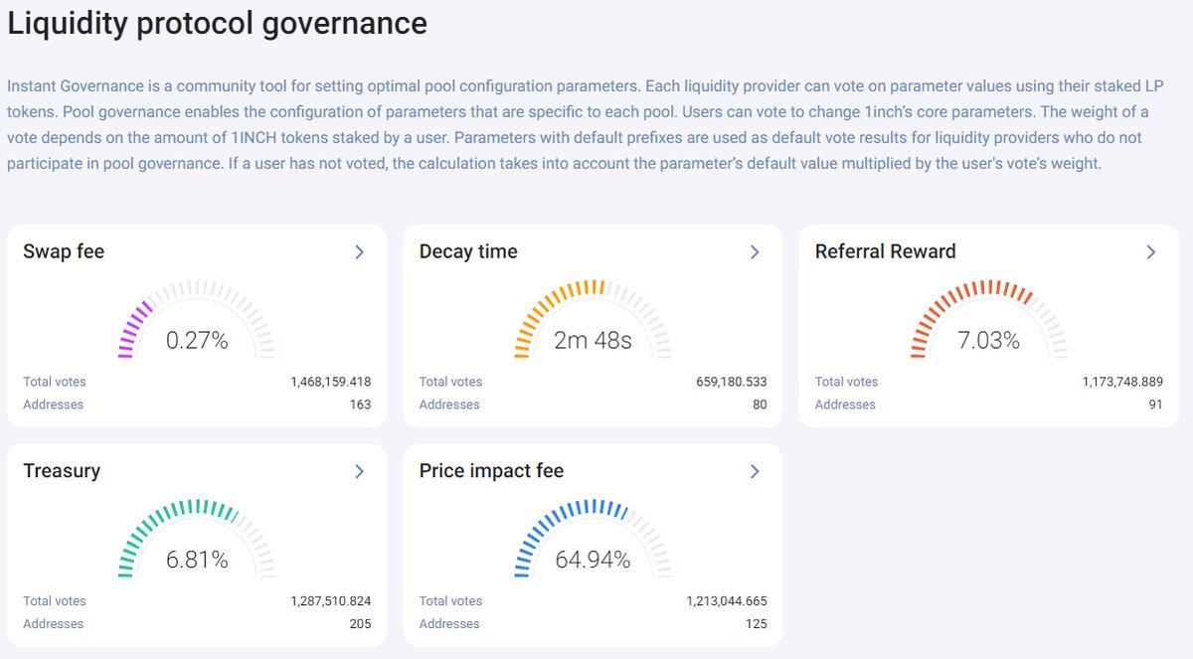Click Total votes label in Referral Reward card
1193x659 pixels.
[x=846, y=382]
